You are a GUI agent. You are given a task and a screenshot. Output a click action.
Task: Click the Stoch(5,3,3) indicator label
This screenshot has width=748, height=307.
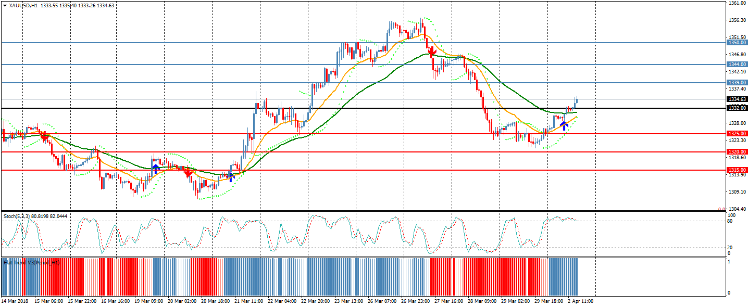click(x=16, y=216)
